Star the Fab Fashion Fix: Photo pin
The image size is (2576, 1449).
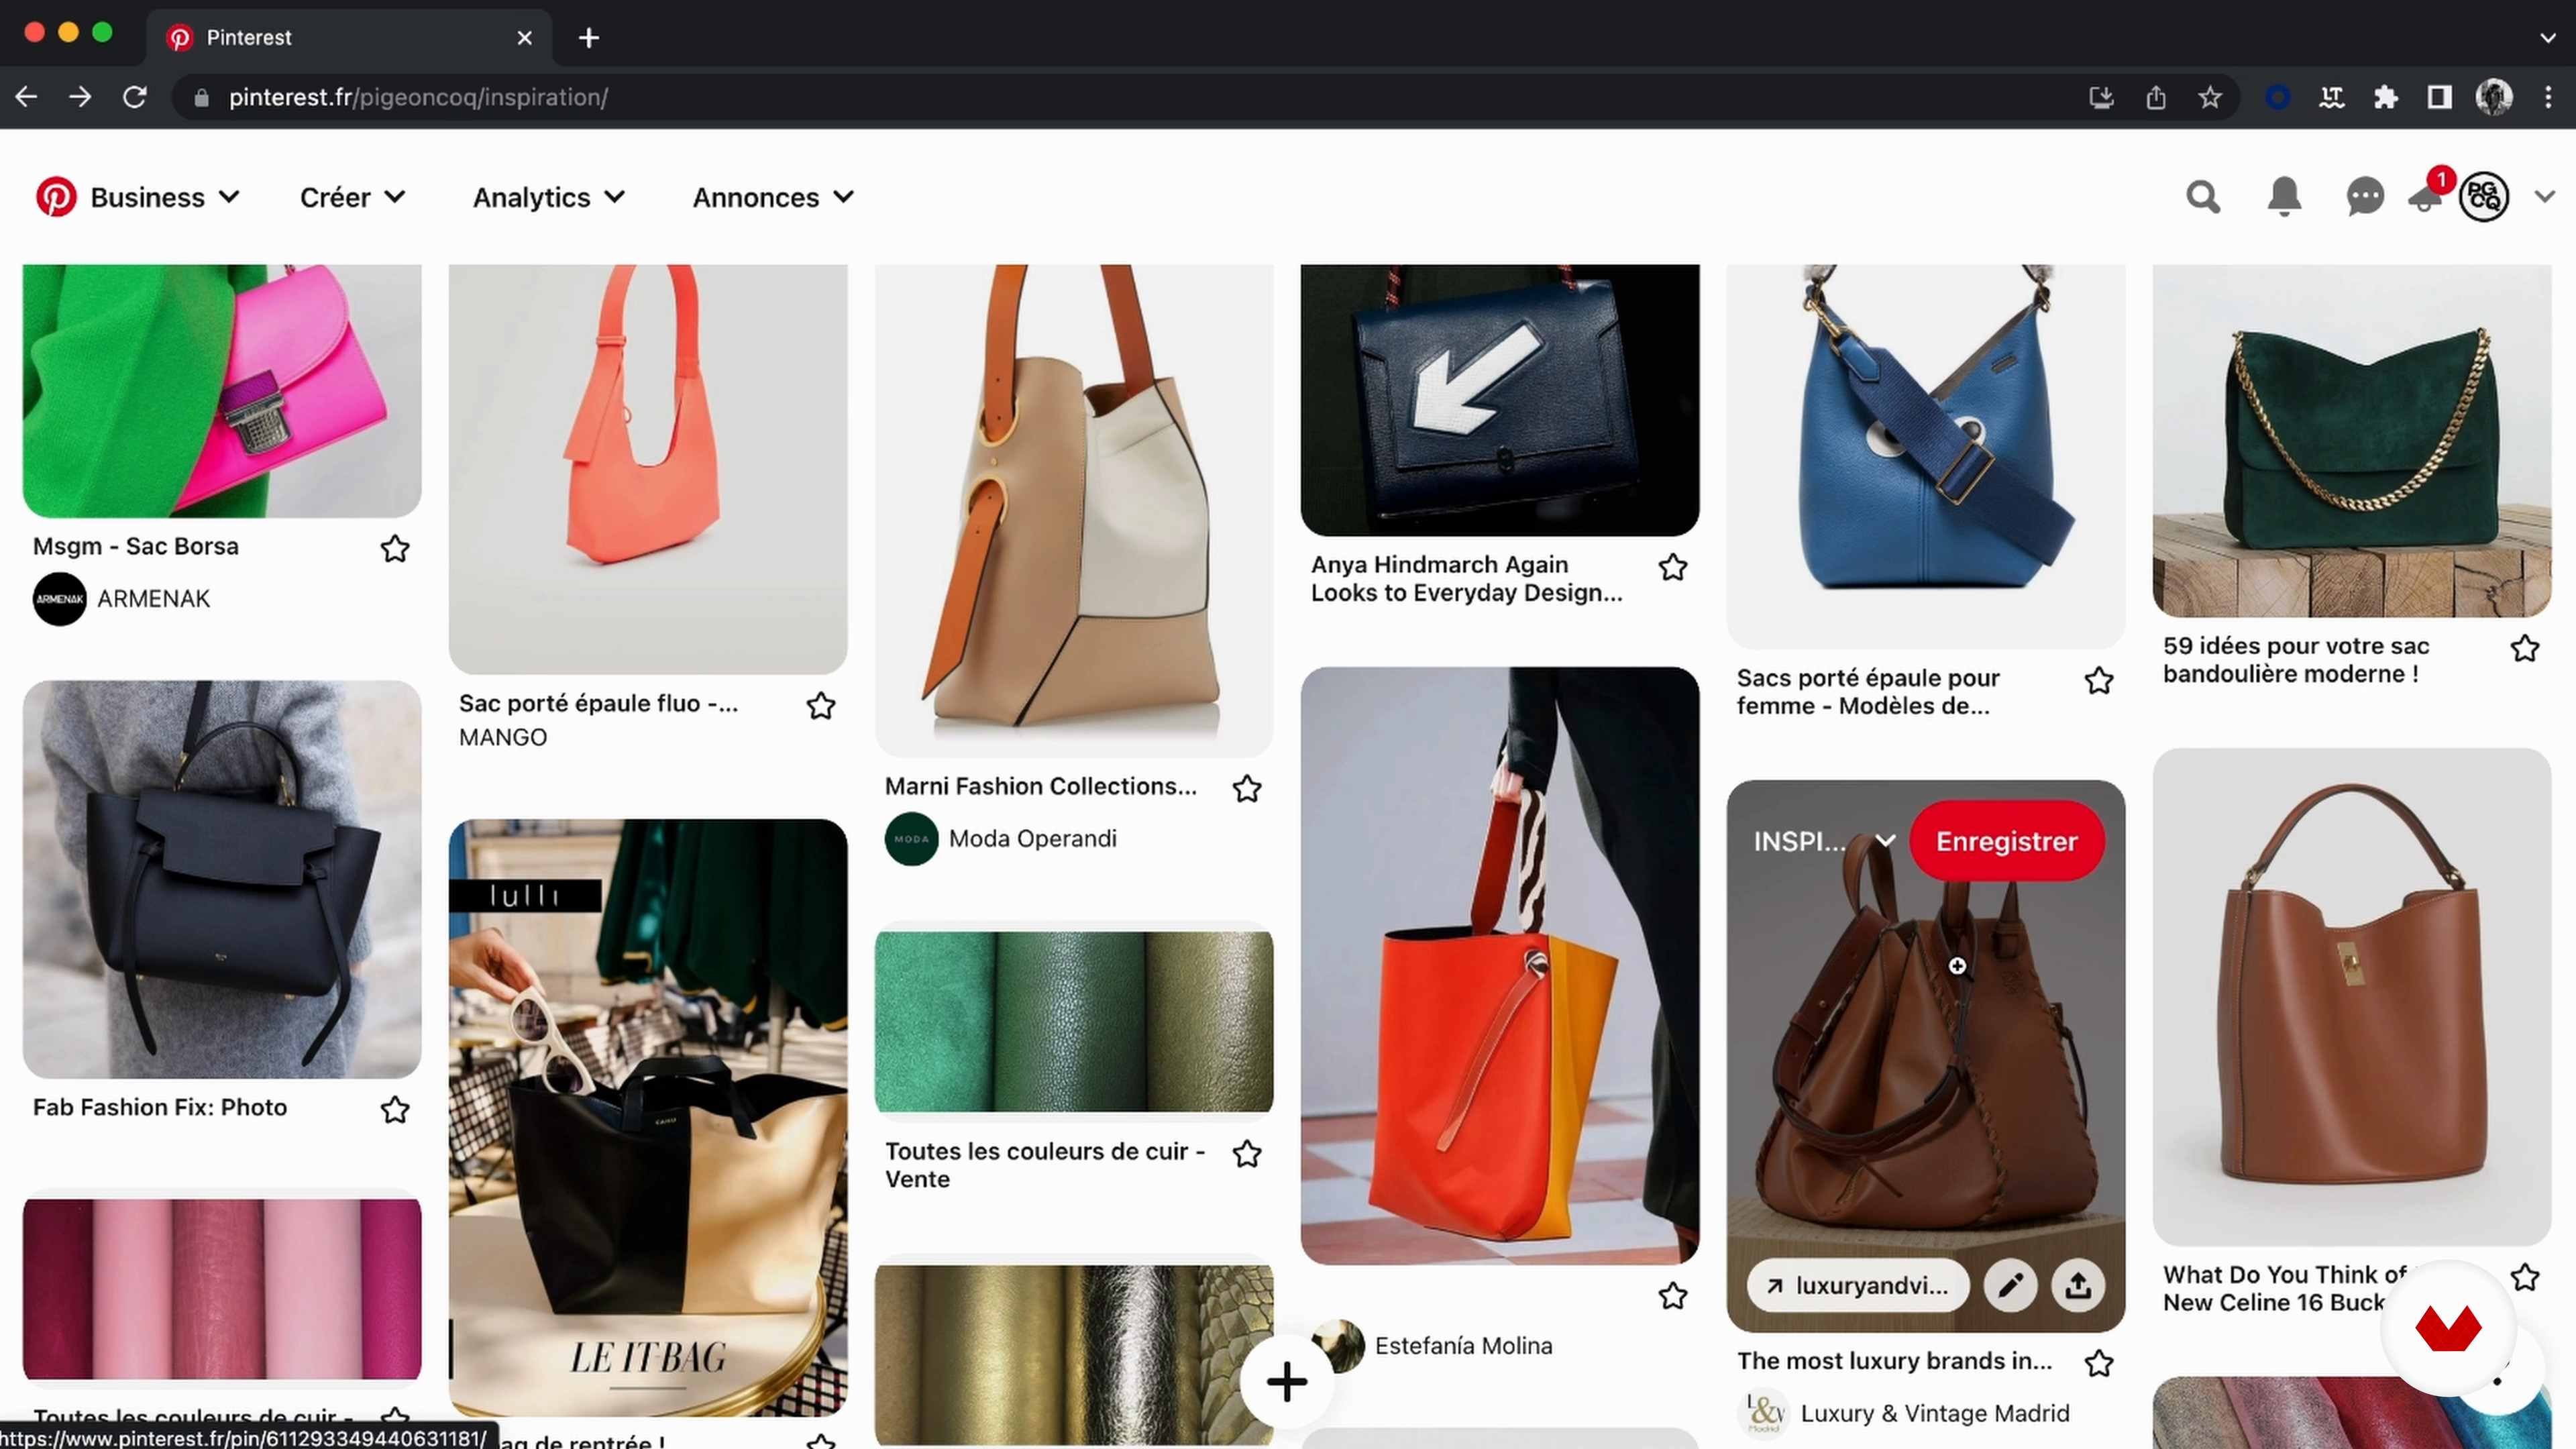tap(395, 1109)
